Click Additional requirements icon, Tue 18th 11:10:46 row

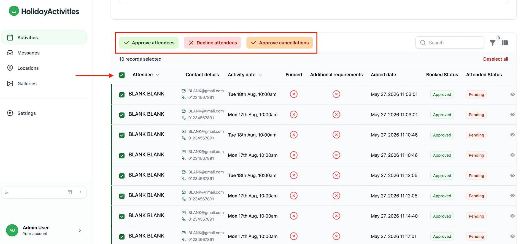pos(336,135)
